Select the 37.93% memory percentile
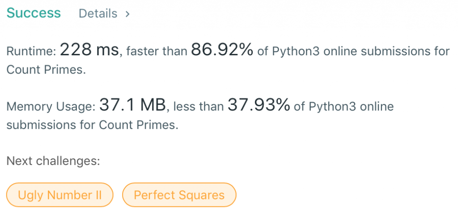The width and height of the screenshot is (458, 215). click(259, 105)
